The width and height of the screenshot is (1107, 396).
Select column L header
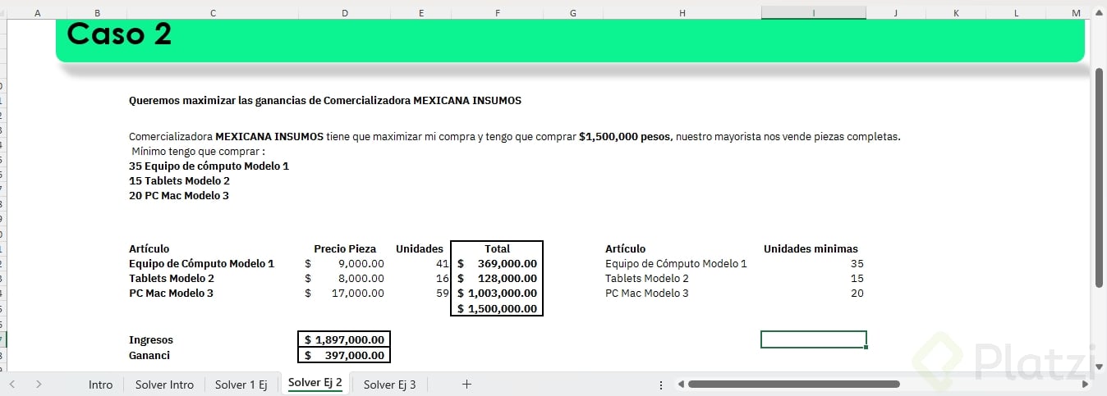click(1016, 12)
